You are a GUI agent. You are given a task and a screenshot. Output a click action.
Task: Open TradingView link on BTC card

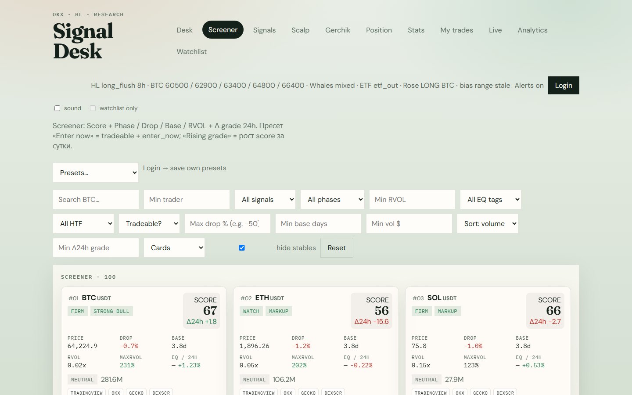86,393
